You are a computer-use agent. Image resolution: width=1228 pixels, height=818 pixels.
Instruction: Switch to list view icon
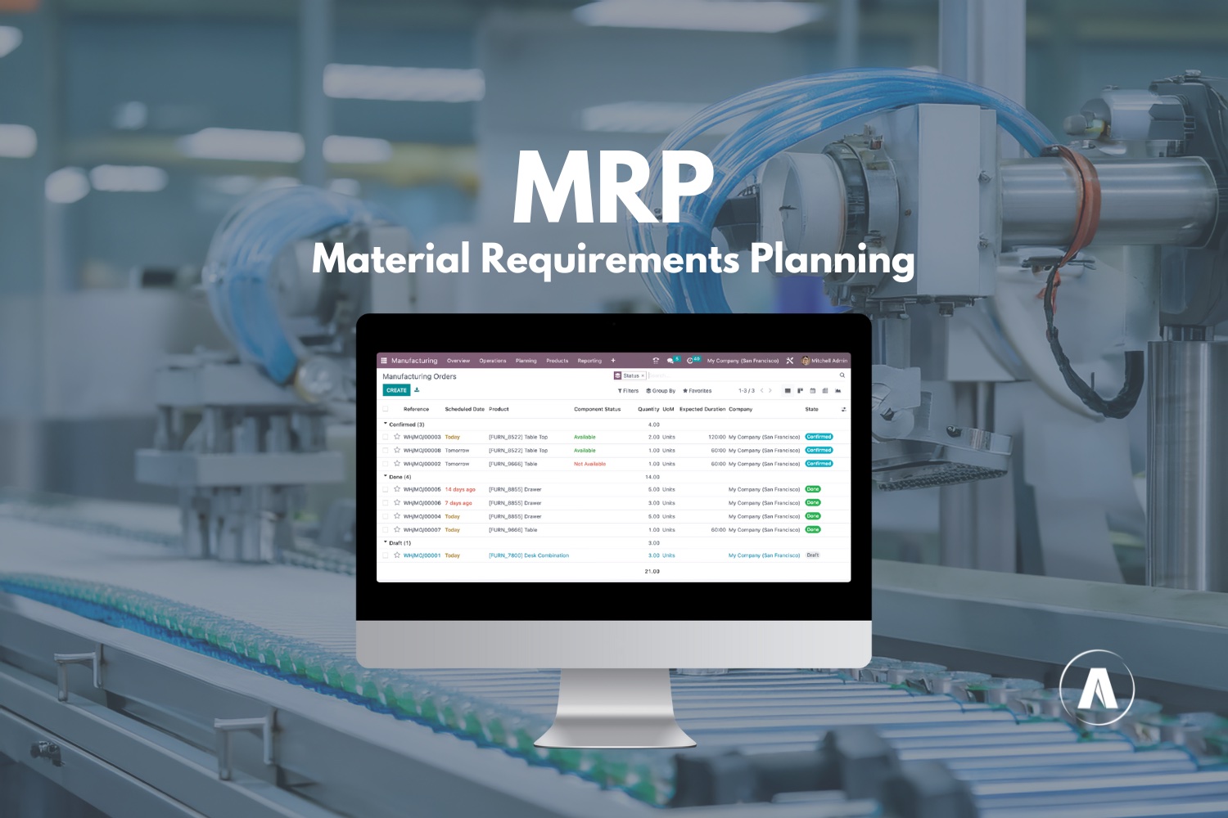click(x=788, y=391)
